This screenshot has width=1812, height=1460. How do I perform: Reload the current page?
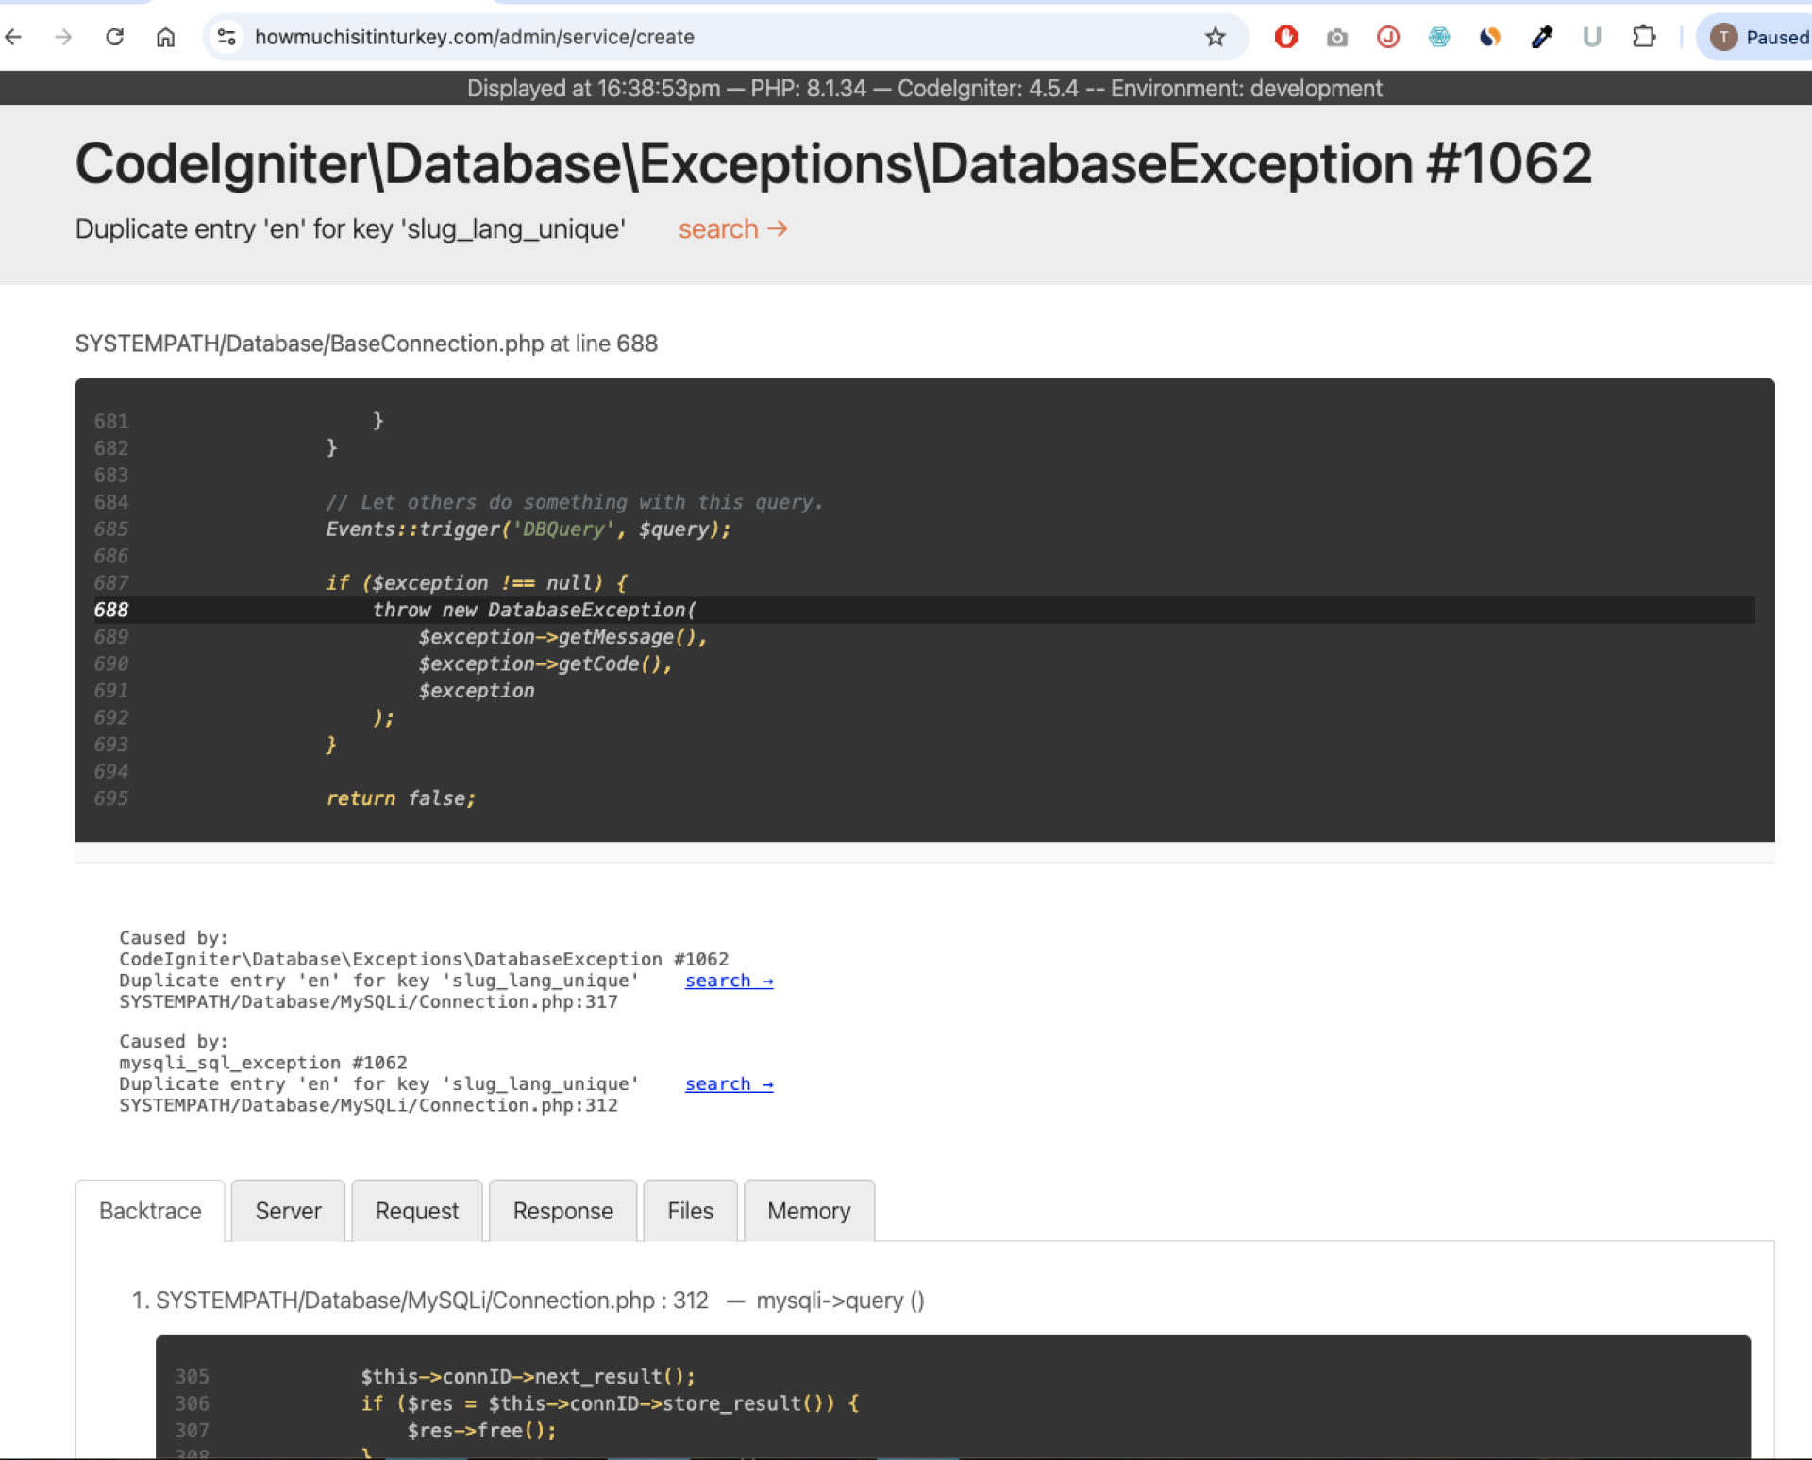coord(115,37)
